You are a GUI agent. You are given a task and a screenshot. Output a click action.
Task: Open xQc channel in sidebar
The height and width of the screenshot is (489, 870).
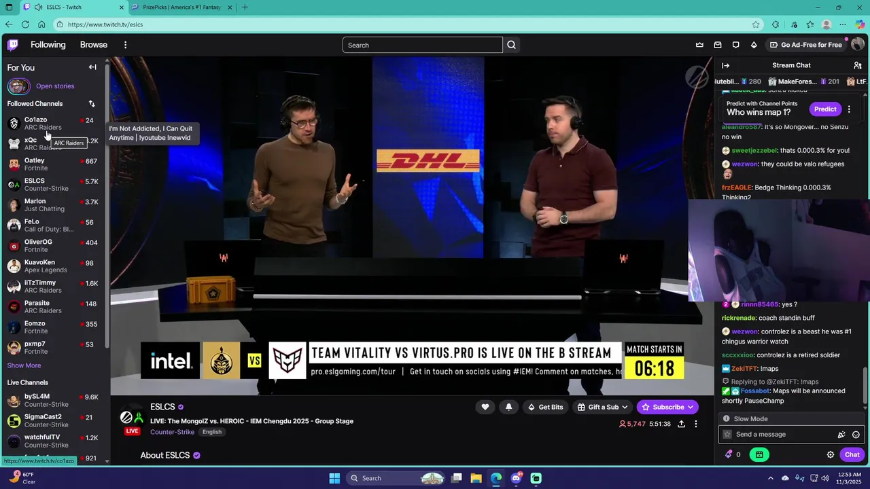coord(53,144)
